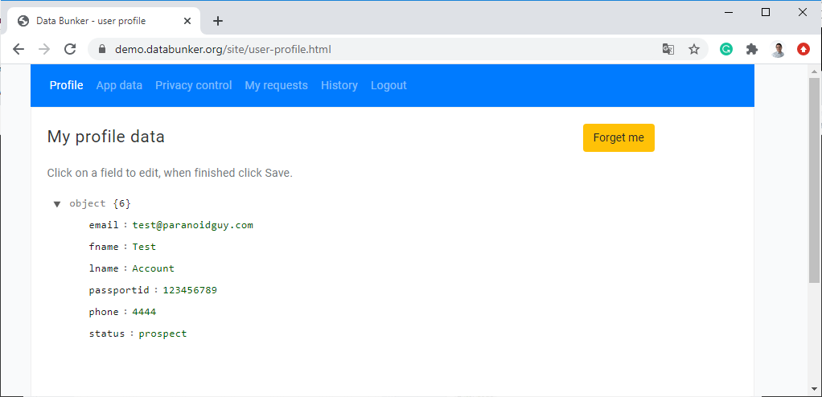This screenshot has height=397, width=822.
Task: Edit the passportid value 123456789
Action: (x=190, y=290)
